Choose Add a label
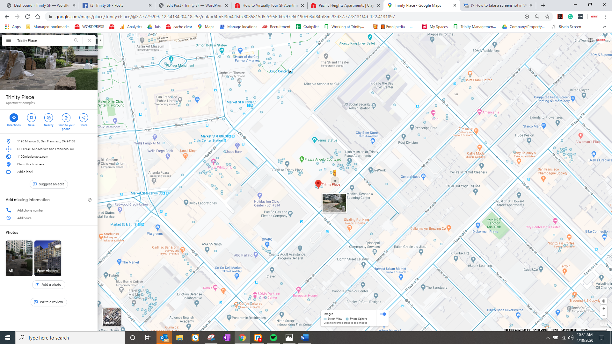 25,172
